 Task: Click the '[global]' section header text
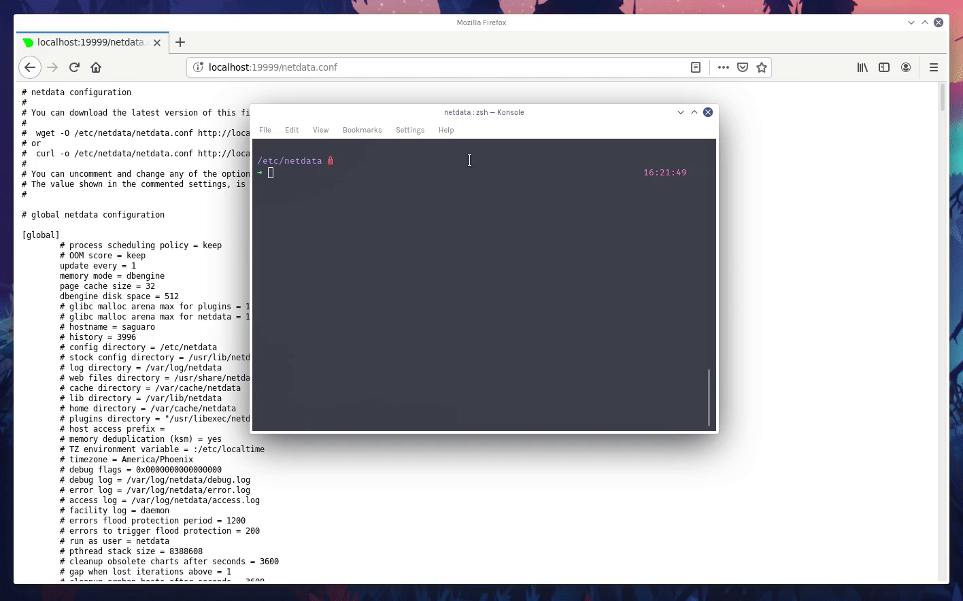pyautogui.click(x=41, y=235)
